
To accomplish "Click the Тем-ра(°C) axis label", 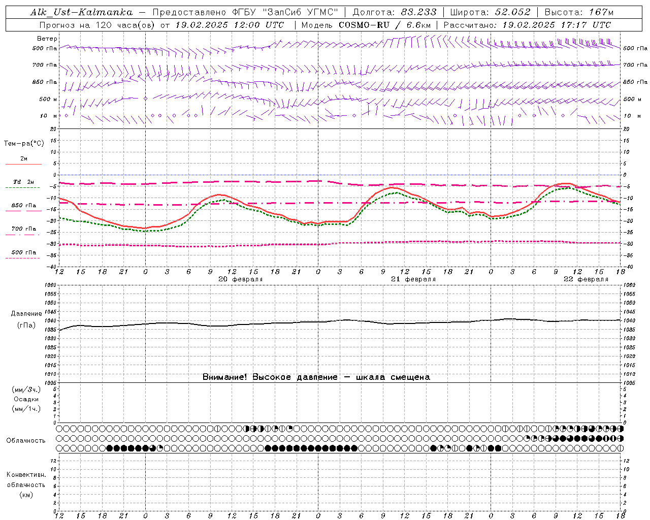I will tap(24, 144).
